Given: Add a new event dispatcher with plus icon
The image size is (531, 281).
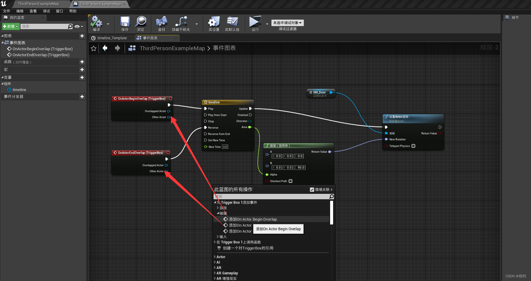Looking at the screenshot, I should [82, 96].
